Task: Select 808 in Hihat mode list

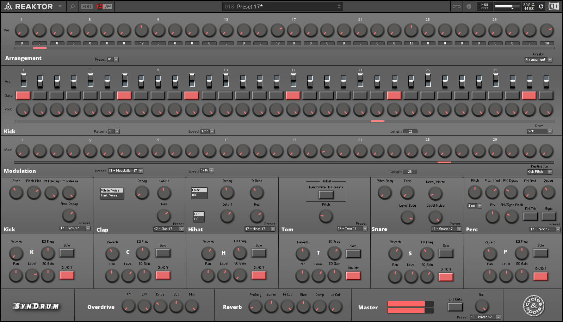Action: (199, 195)
